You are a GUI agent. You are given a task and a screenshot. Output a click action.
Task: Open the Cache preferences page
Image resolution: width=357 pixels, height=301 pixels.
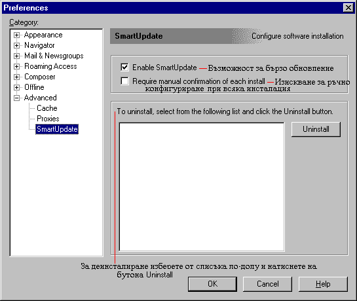click(x=47, y=108)
